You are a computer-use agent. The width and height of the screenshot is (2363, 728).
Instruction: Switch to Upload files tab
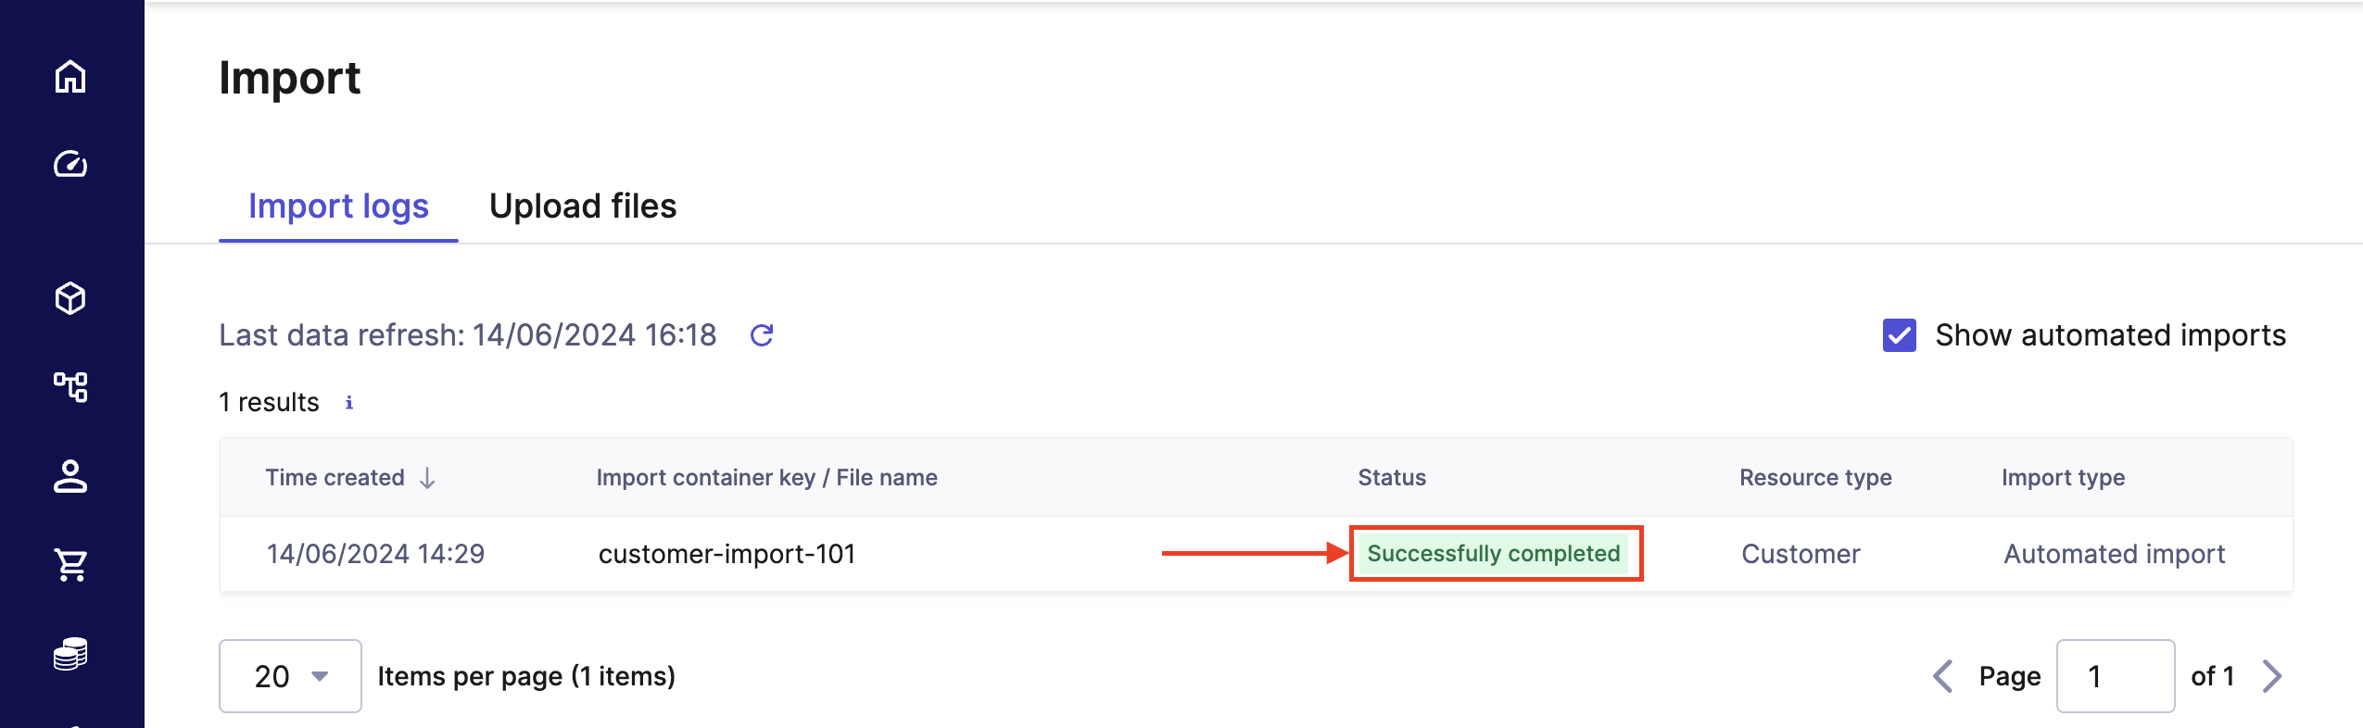coord(583,207)
